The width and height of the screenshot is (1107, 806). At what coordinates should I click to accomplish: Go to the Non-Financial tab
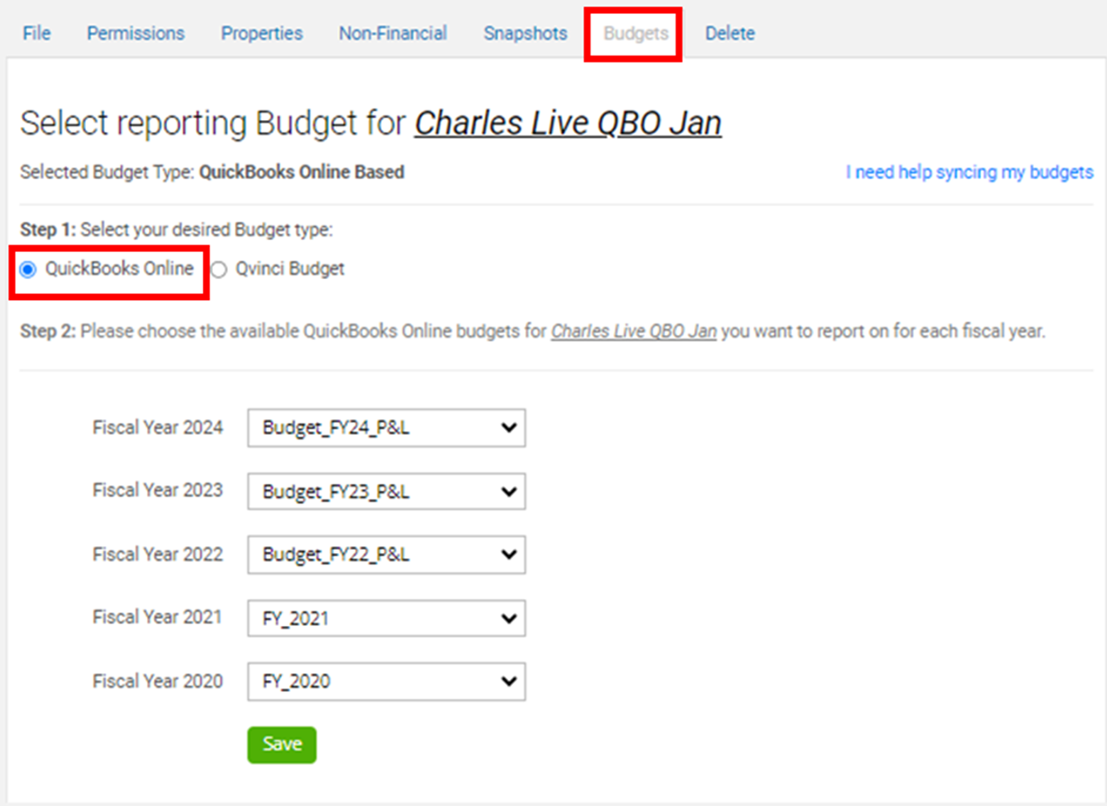point(393,34)
